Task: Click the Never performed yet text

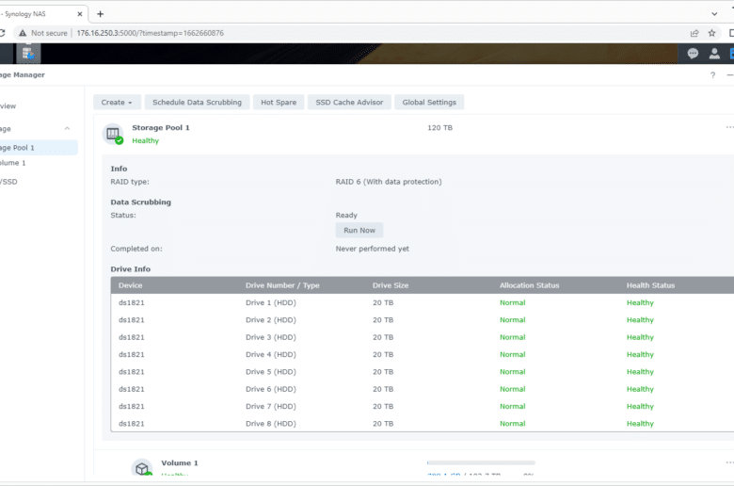Action: (372, 249)
